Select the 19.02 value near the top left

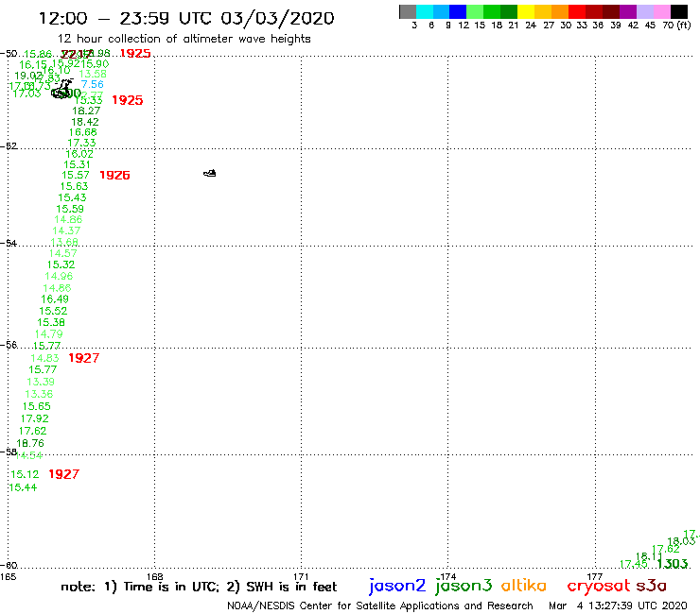28,76
